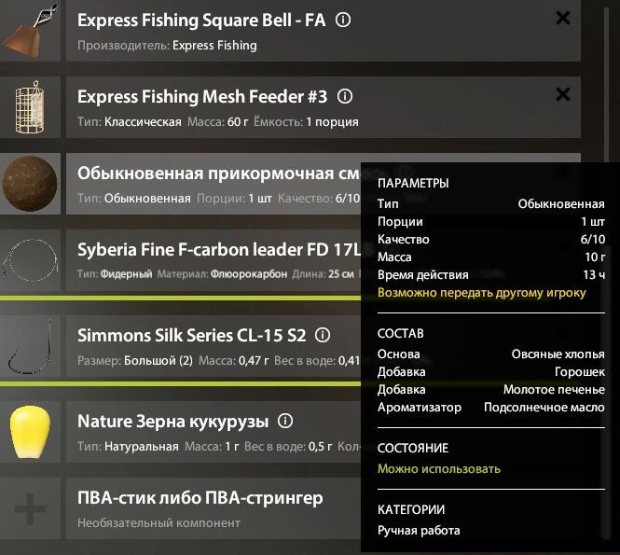Click the Ручная работа category text

419,531
